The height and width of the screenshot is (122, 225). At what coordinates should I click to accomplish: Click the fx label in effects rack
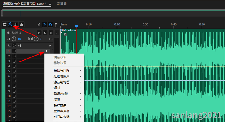click(x=9, y=45)
